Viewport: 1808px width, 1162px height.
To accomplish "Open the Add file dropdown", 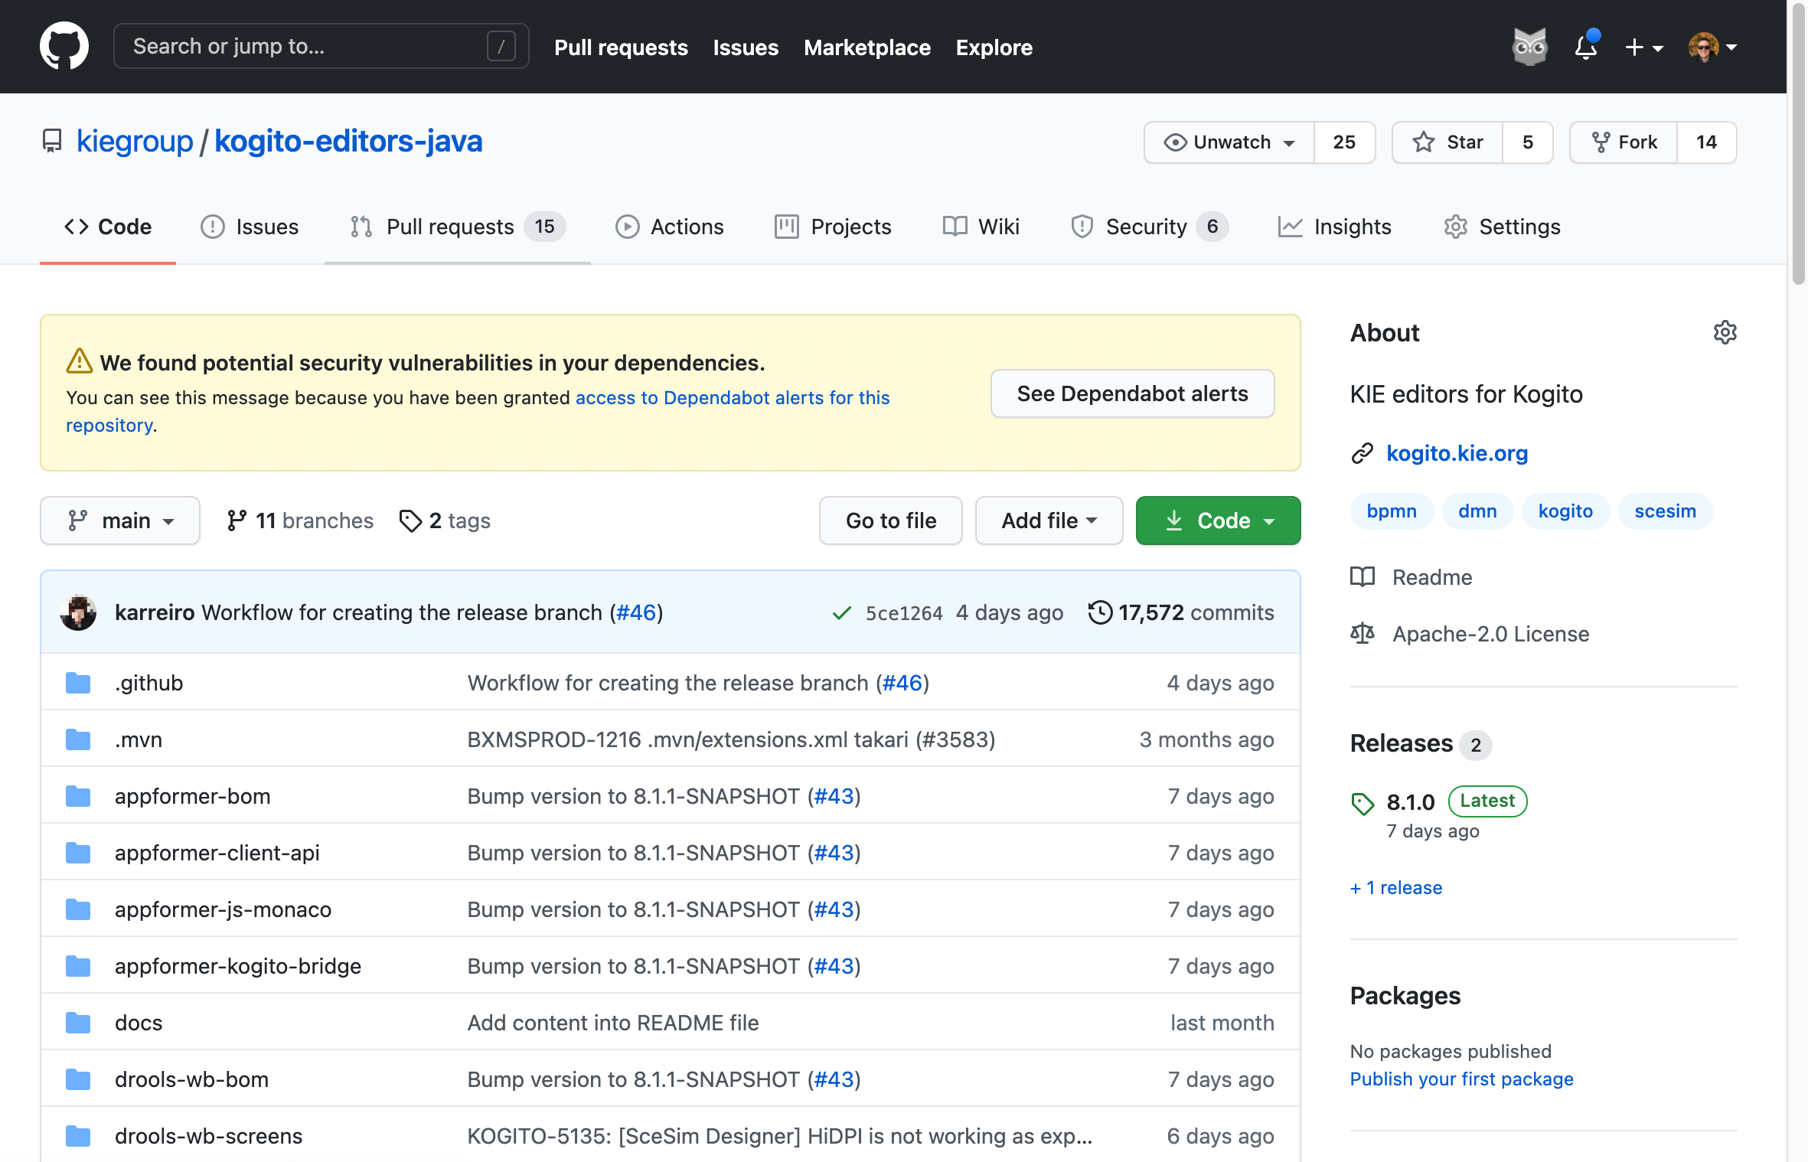I will pos(1049,521).
